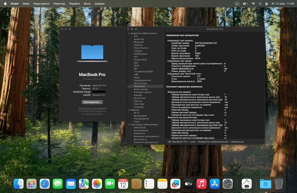Open the Apple TV app in the Dock
Viewport: 297px width, 193px height.
189,183
